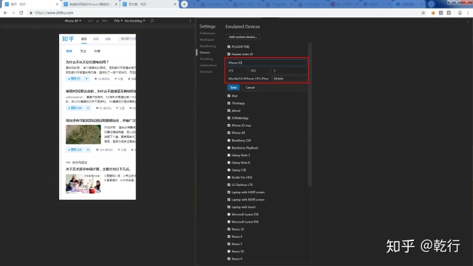473x266 pixels.
Task: Toggle the Nexus 10 checkbox
Action: 229,229
